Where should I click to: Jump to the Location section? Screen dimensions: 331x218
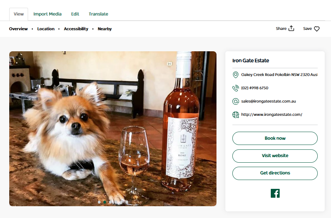pos(46,29)
